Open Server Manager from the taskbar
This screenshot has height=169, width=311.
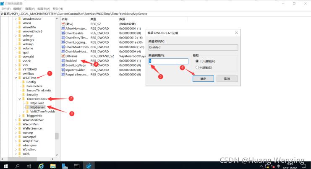pos(65,166)
